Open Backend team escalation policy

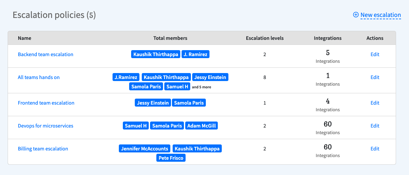point(45,54)
